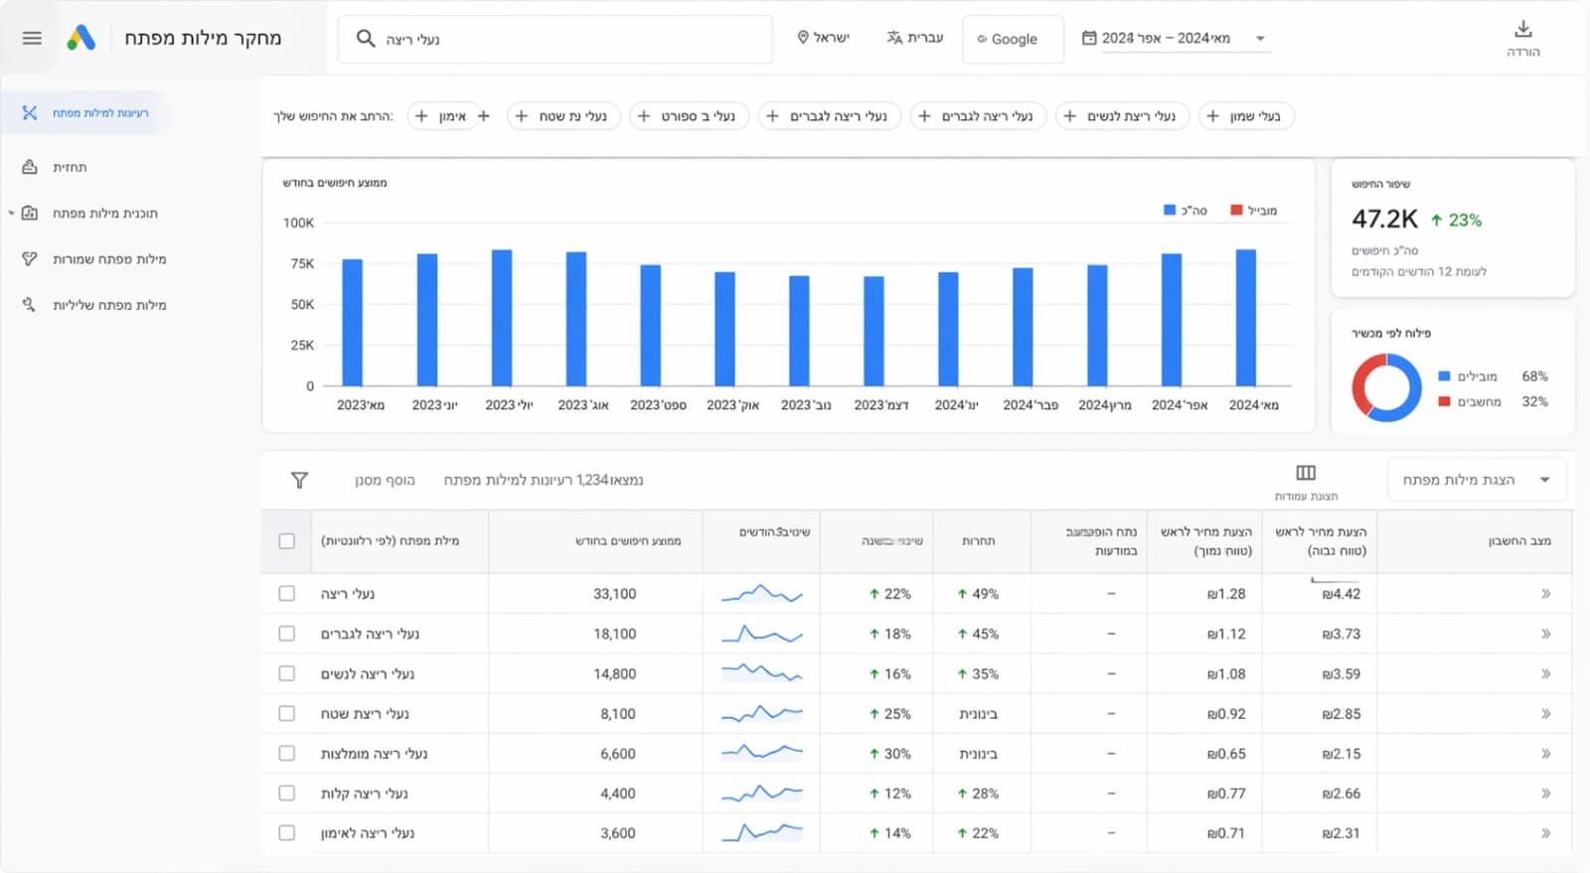Image resolution: width=1590 pixels, height=873 pixels.
Task: Click the keyword ideas sidebar icon
Action: (x=30, y=113)
